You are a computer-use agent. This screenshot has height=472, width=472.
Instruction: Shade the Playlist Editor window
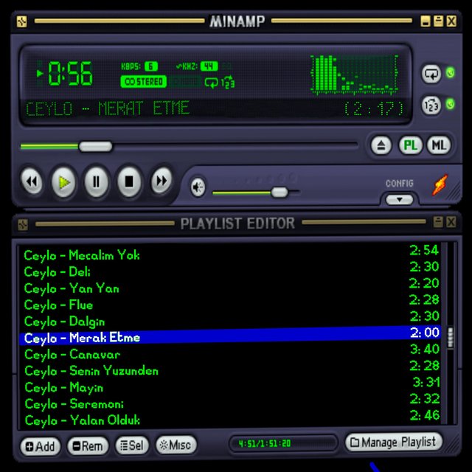point(438,222)
